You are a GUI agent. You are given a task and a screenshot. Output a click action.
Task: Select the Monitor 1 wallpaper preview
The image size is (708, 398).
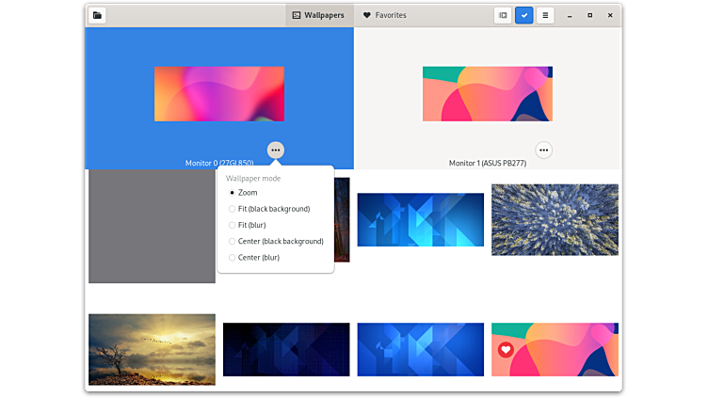[487, 93]
